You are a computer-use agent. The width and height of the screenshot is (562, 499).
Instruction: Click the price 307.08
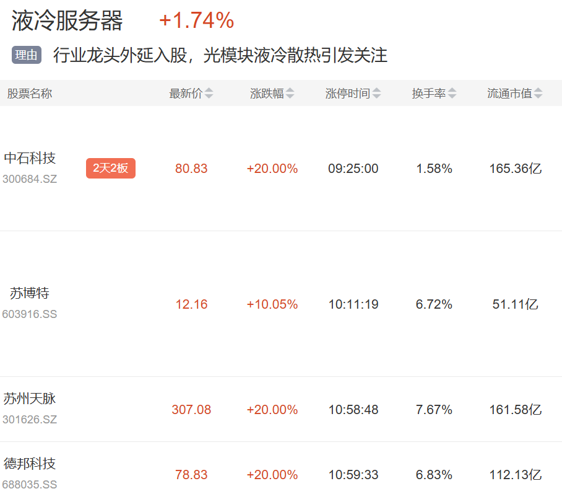[x=191, y=410]
